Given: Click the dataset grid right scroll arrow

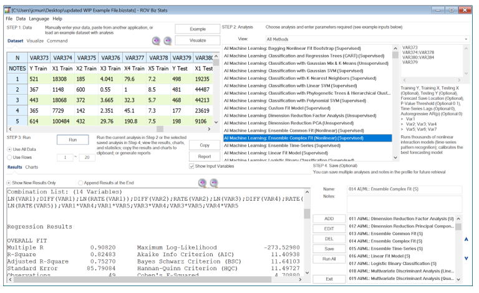Looking at the screenshot, I should pyautogui.click(x=209, y=129).
